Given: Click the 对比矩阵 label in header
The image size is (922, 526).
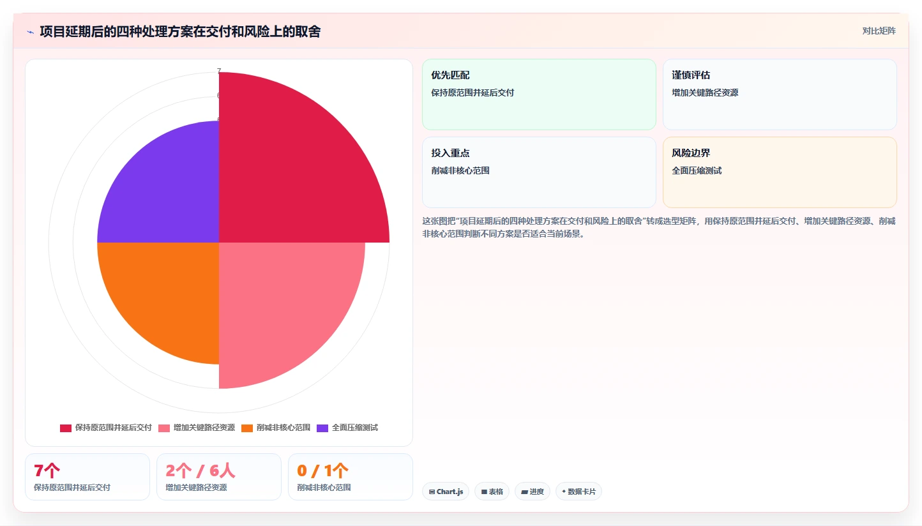Looking at the screenshot, I should click(879, 31).
